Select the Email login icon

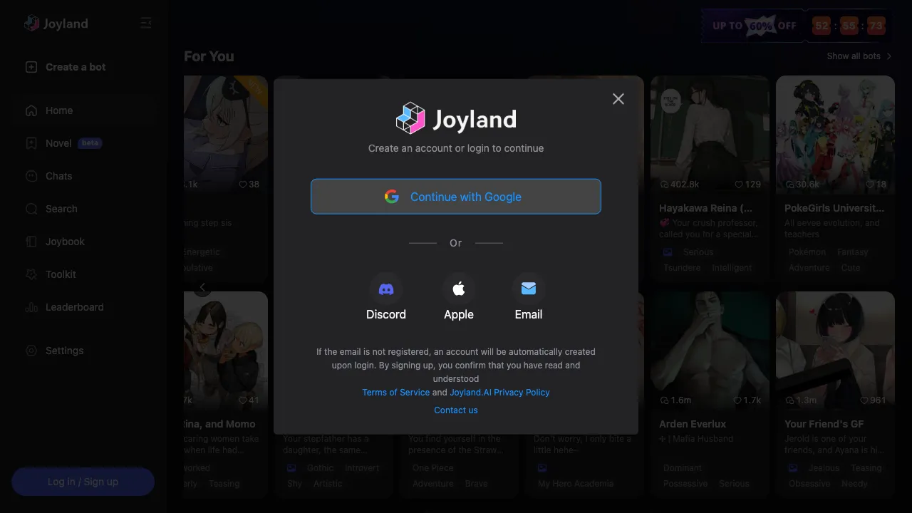pyautogui.click(x=529, y=288)
